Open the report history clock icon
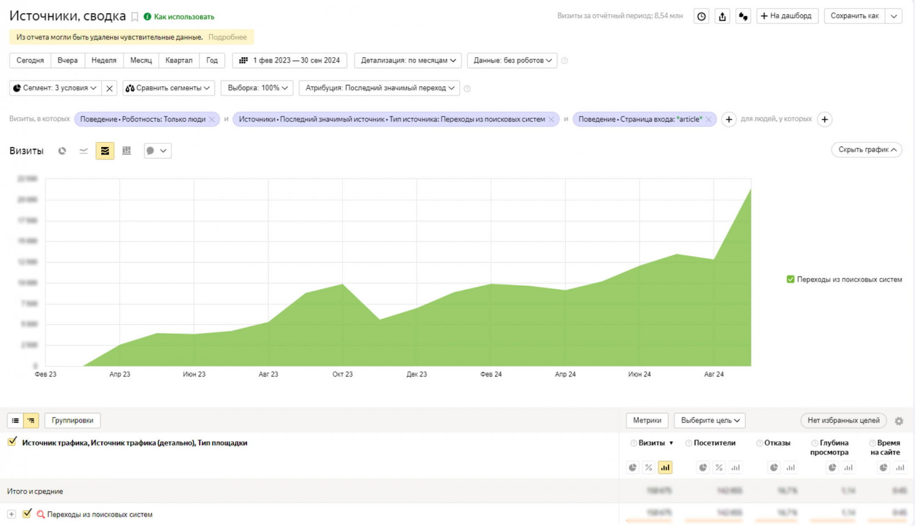The width and height of the screenshot is (915, 526). click(x=701, y=17)
